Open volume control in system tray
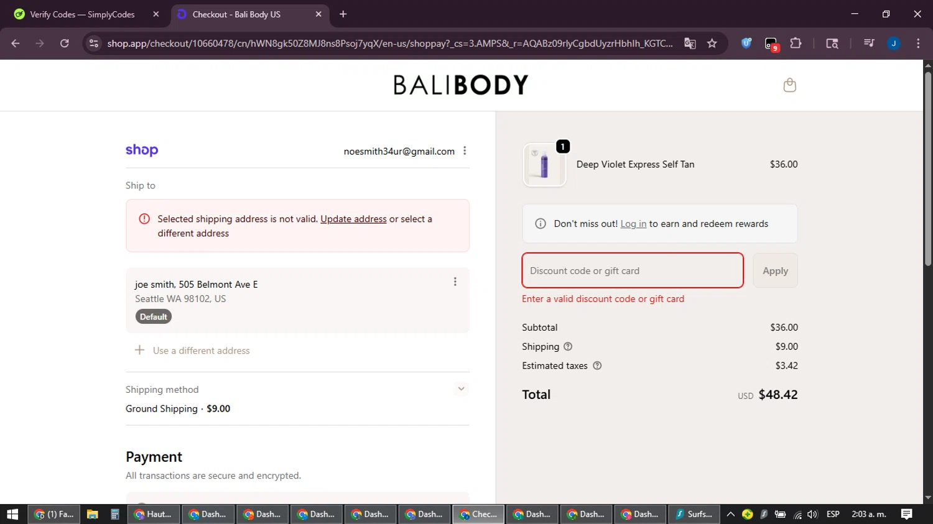Viewport: 933px width, 524px height. click(x=812, y=514)
